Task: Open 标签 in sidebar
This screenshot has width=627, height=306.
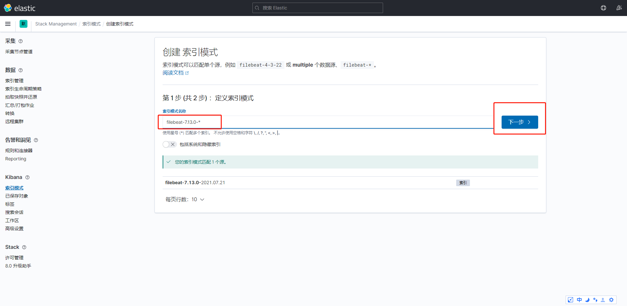Action: coord(10,204)
